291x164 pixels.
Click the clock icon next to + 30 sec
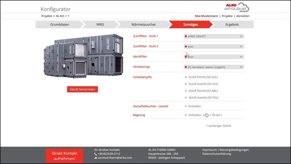click(206, 115)
